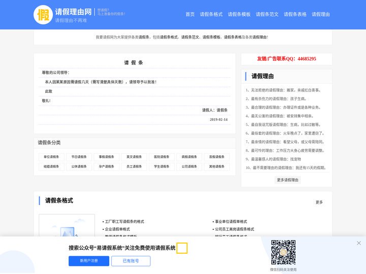Close the bottom promotion banner
This screenshot has width=366, height=274.
click(359, 243)
